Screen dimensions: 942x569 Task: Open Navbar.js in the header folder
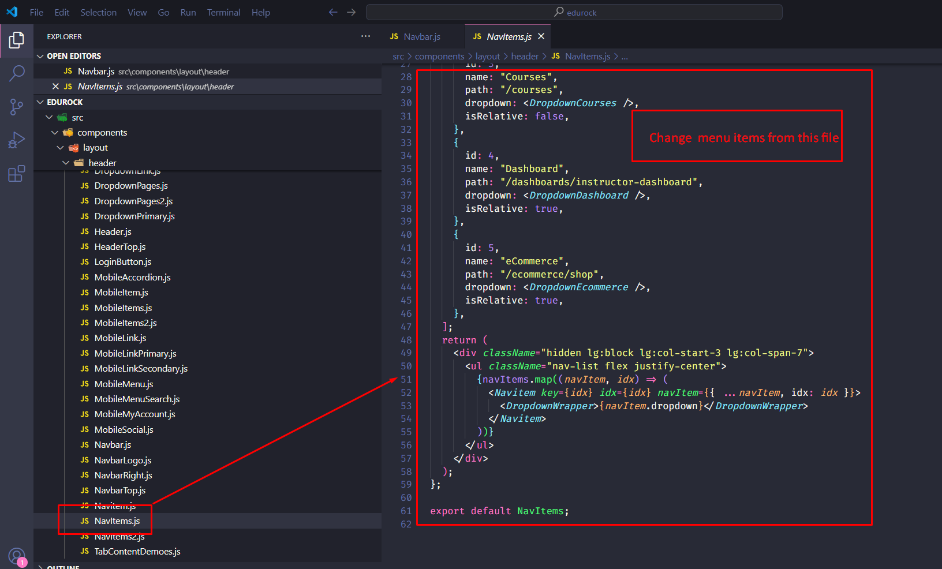(x=207, y=445)
